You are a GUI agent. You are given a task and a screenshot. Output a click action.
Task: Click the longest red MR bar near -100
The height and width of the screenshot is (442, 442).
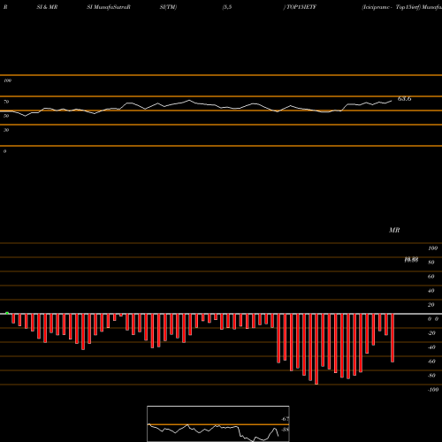316,349
